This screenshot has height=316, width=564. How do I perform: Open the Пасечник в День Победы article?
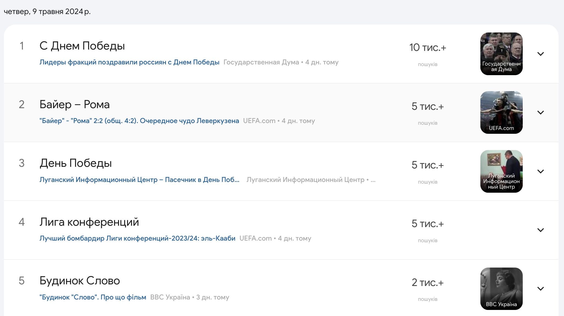(x=139, y=180)
